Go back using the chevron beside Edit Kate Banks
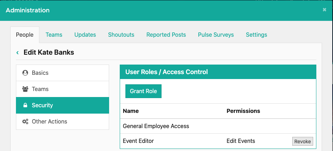The image size is (333, 151). (18, 53)
